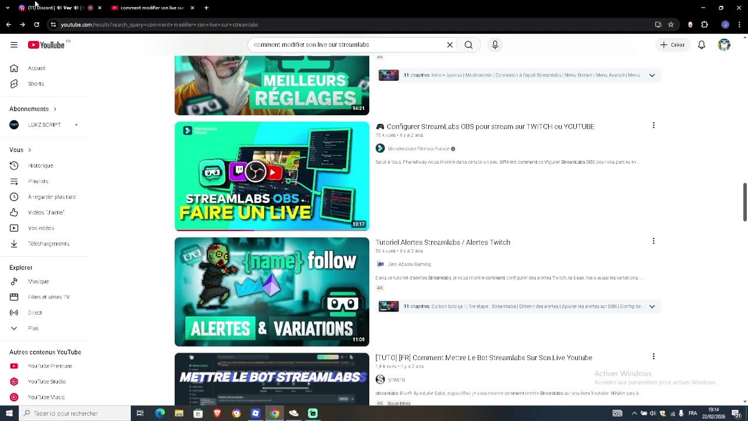Reload the page in Chrome
This screenshot has width=748, height=421.
coord(36,25)
